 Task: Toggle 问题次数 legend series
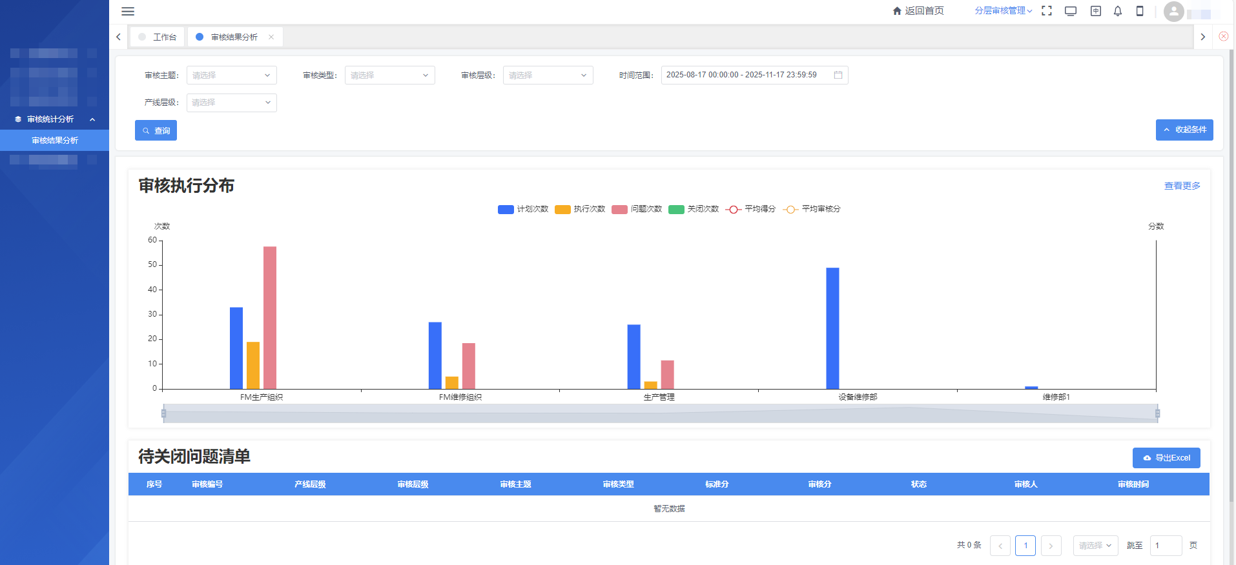click(x=637, y=209)
